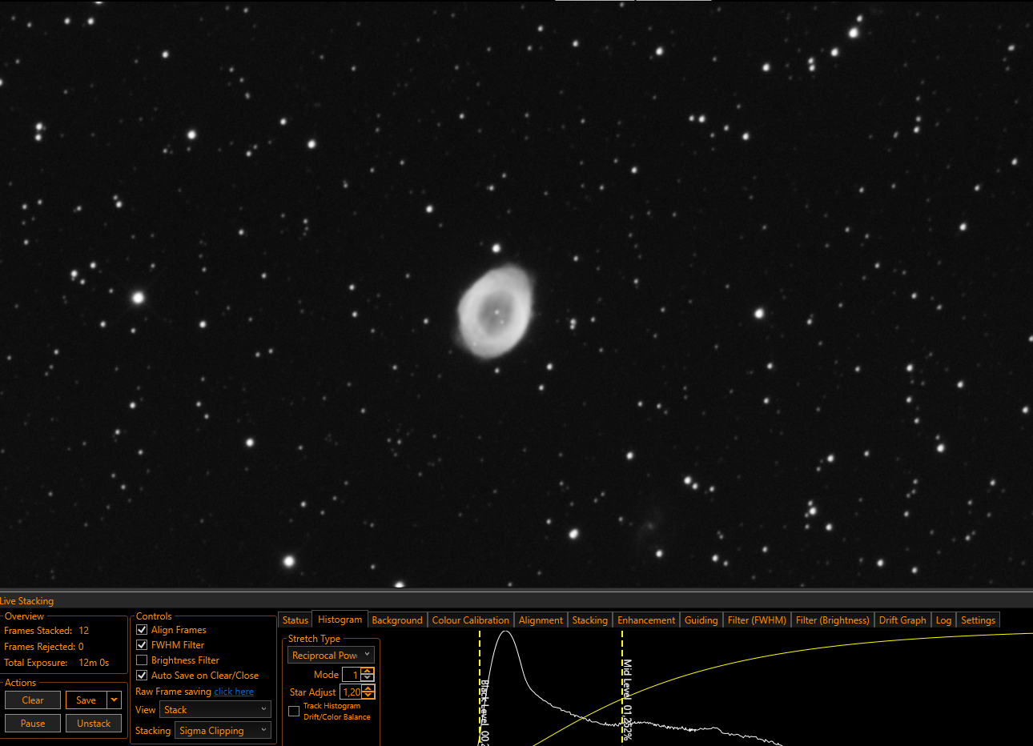Screen dimensions: 1033x746
Task: Enable the Brightness Filter checkbox
Action: [142, 660]
